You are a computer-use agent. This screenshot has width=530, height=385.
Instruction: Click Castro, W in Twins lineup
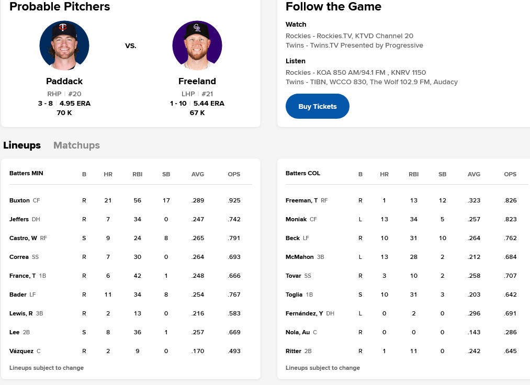click(x=23, y=238)
